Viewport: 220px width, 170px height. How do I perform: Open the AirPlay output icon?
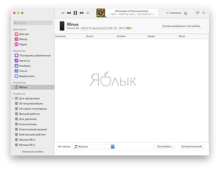(x=186, y=13)
